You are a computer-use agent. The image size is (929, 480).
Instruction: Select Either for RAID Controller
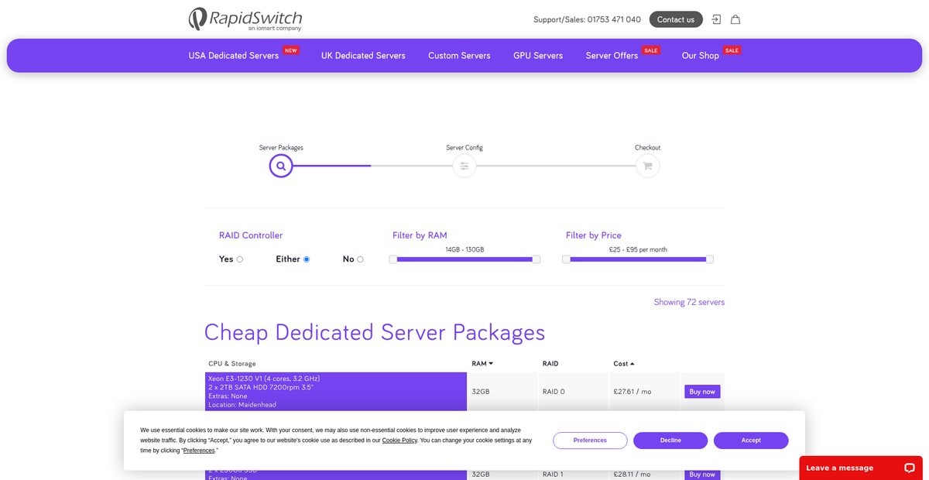pos(307,259)
